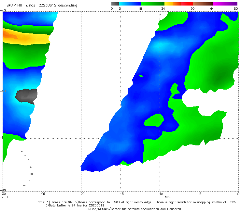Click the color bar label '34'
This screenshot has width=241, height=211.
tap(163, 8)
